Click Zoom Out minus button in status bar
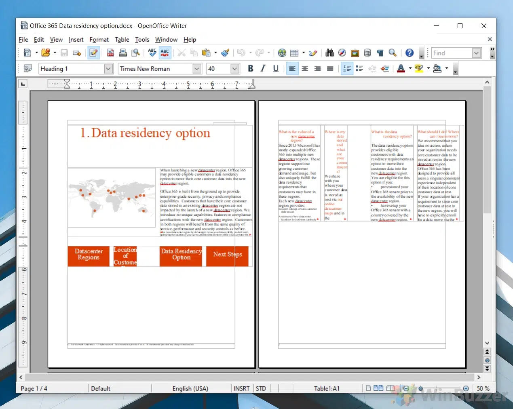 point(406,388)
